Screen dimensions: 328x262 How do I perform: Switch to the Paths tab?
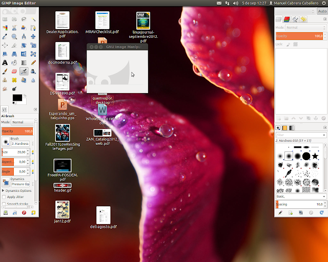(x=295, y=19)
